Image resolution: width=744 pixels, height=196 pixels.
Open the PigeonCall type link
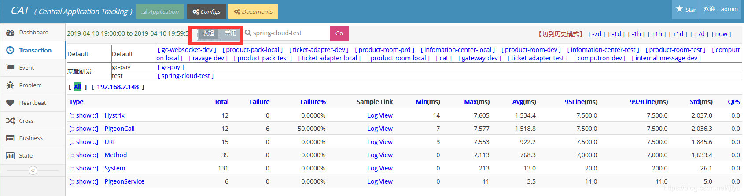pyautogui.click(x=119, y=129)
